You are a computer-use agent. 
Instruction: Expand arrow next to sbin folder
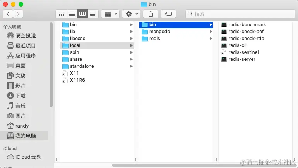tap(131, 52)
